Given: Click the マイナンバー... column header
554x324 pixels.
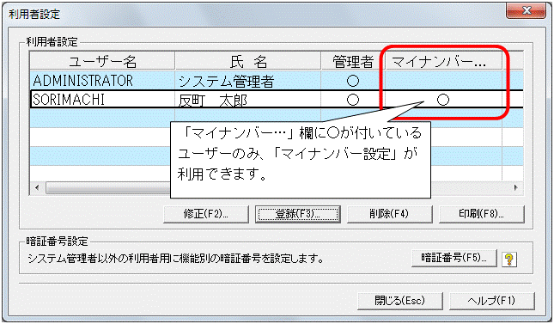Looking at the screenshot, I should click(443, 61).
